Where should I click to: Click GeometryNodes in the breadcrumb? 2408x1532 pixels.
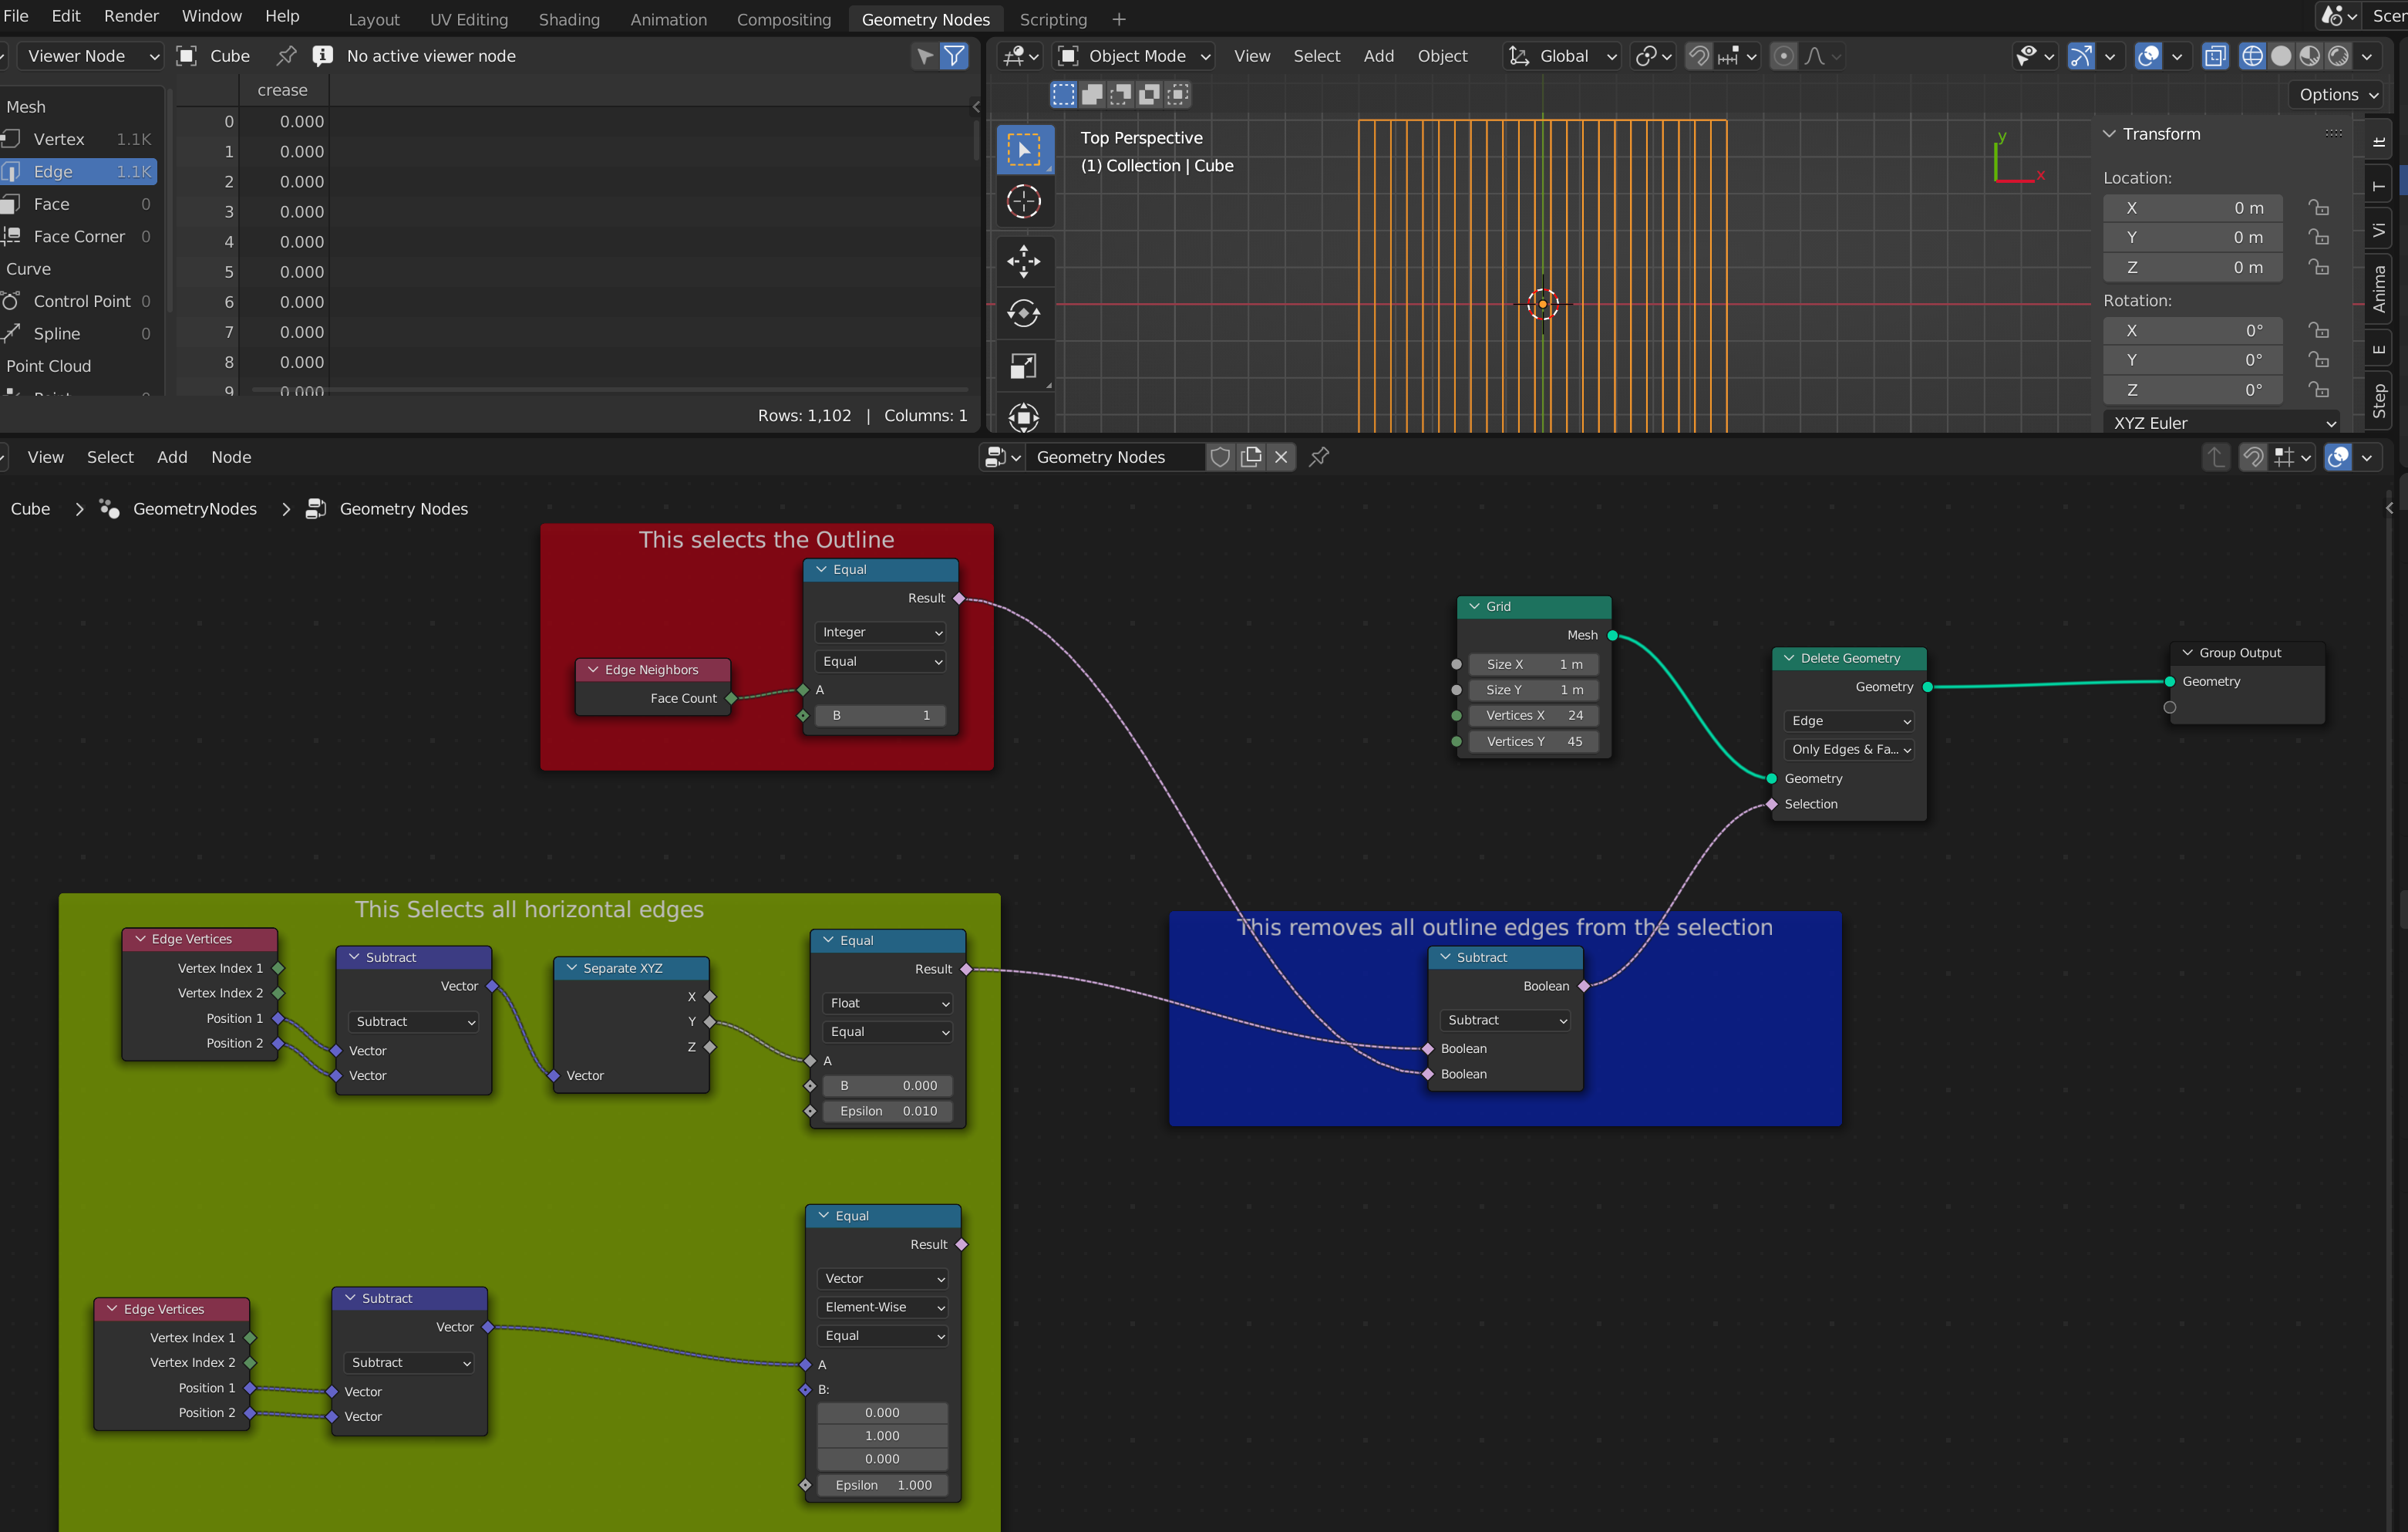point(195,509)
